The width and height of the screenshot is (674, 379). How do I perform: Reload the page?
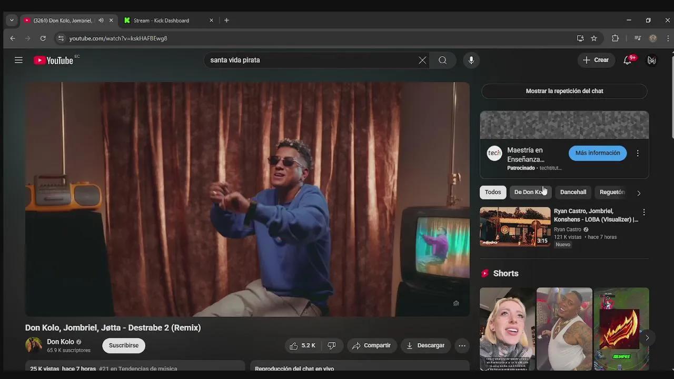click(x=43, y=38)
